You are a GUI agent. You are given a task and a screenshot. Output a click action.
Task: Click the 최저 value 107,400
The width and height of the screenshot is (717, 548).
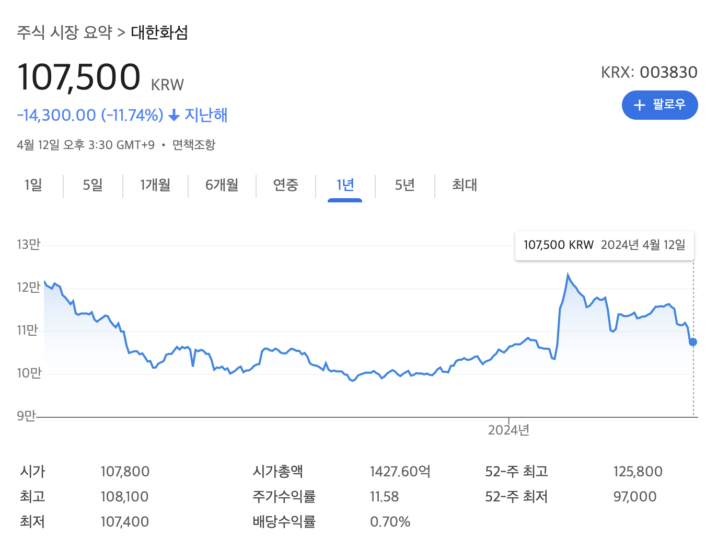point(124,522)
